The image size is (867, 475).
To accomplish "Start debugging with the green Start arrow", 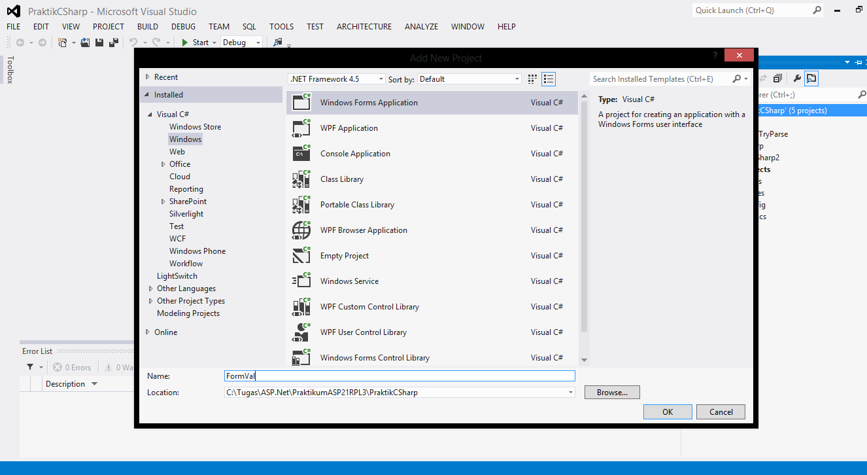I will tap(185, 42).
